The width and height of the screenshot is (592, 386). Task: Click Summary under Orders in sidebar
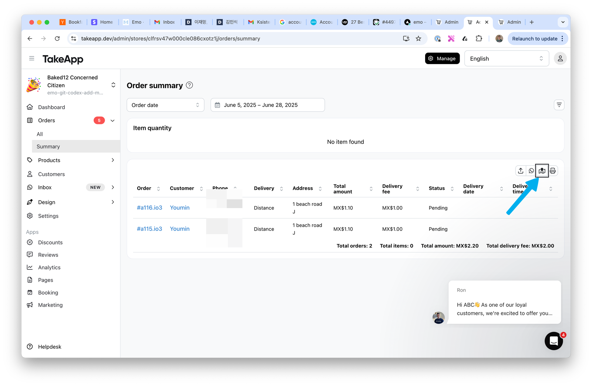[x=76, y=147]
